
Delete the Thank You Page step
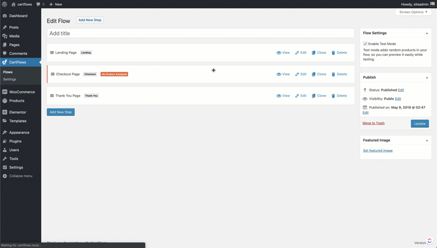click(x=339, y=96)
